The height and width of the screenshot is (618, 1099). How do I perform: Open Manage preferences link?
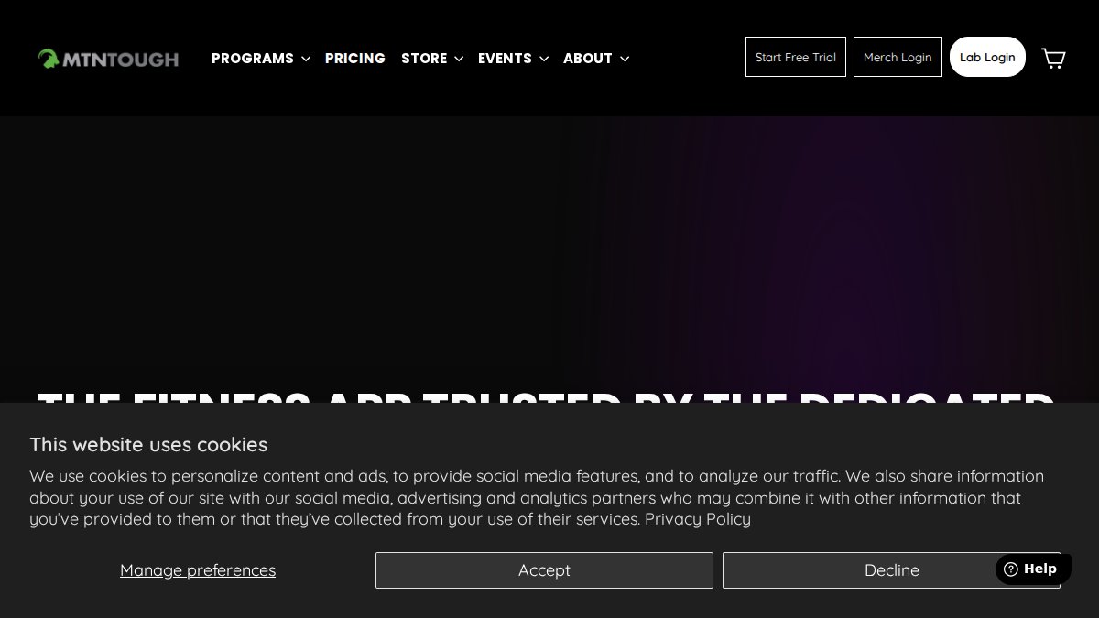(x=198, y=570)
